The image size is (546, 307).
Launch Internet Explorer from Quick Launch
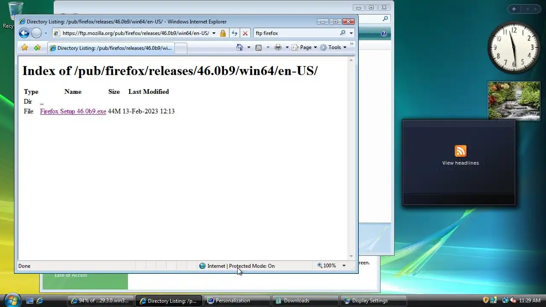pyautogui.click(x=40, y=301)
